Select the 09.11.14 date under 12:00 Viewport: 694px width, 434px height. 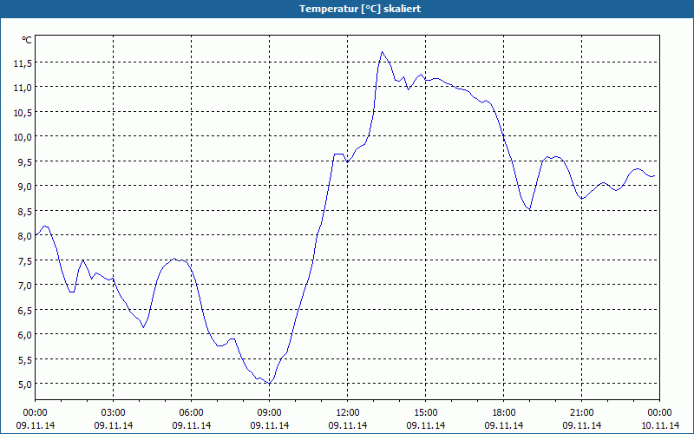[348, 425]
